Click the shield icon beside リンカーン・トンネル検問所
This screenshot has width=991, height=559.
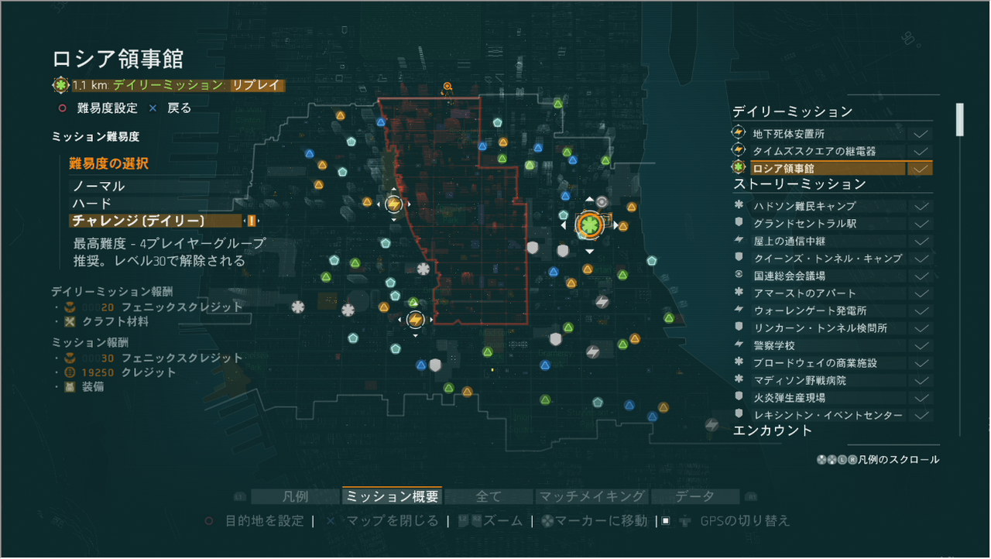point(739,328)
